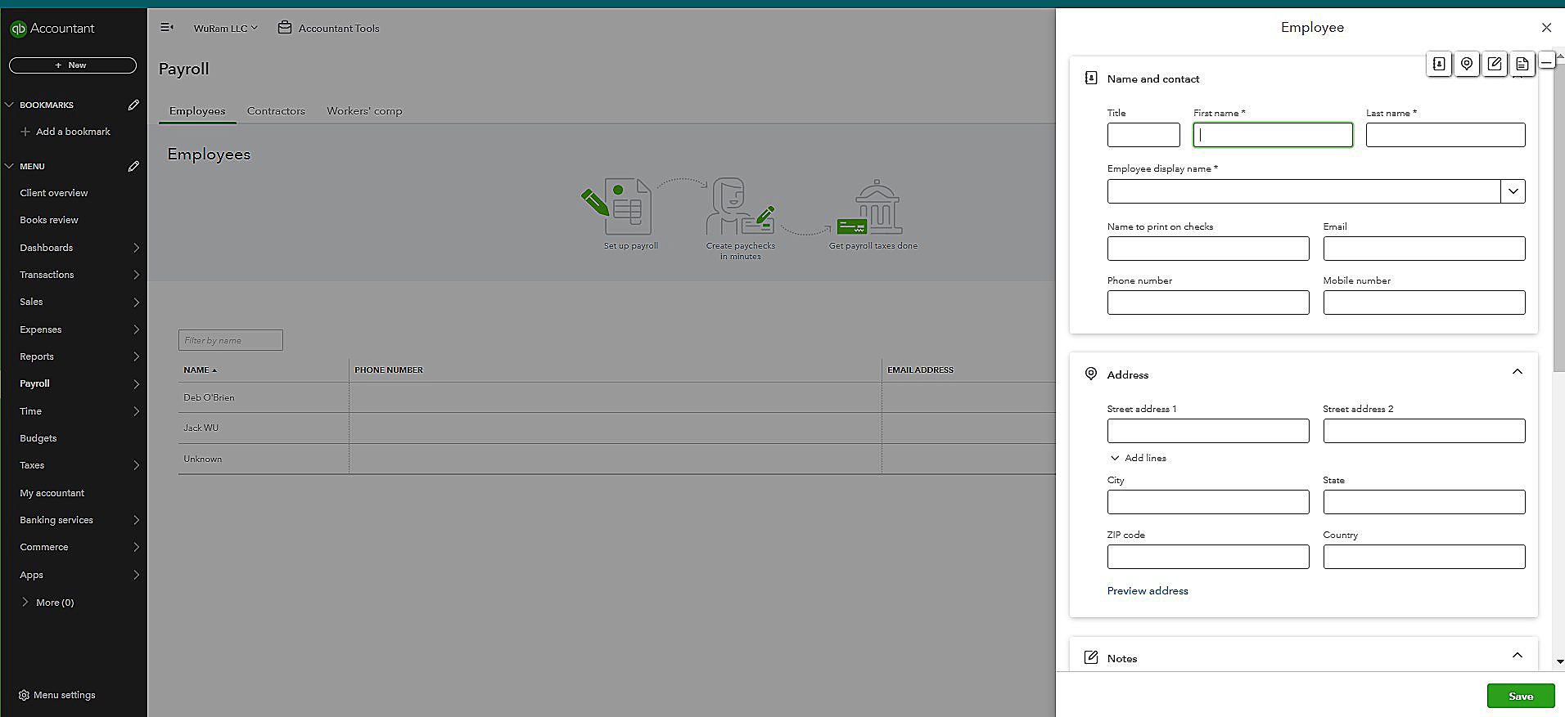Jump to Attachments document icon

pyautogui.click(x=1522, y=64)
